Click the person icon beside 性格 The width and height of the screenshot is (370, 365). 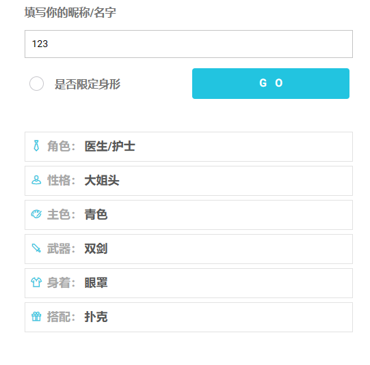36,180
